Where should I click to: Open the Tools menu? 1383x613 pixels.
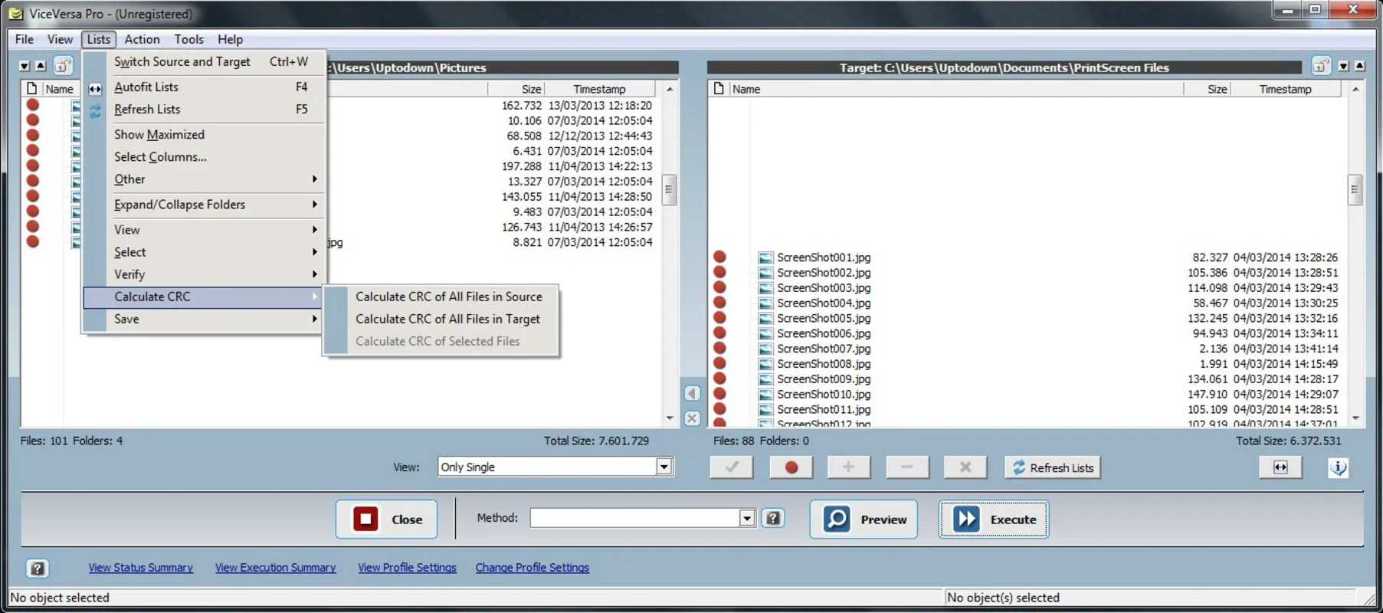(188, 39)
